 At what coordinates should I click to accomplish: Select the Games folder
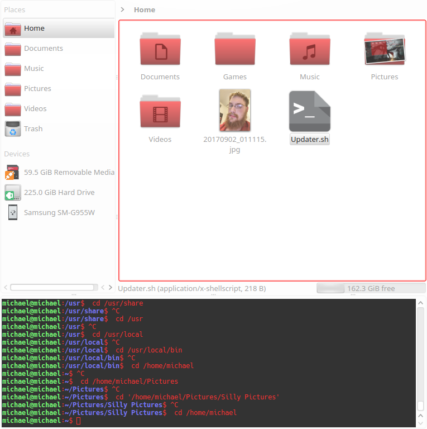tap(235, 49)
